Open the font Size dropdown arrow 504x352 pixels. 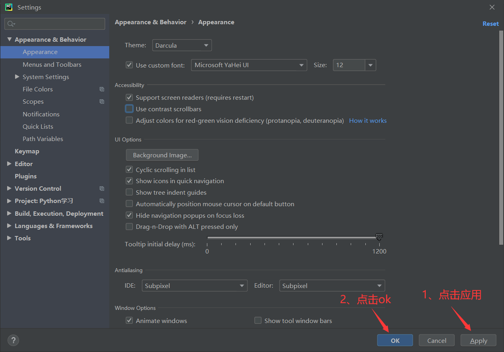click(371, 65)
